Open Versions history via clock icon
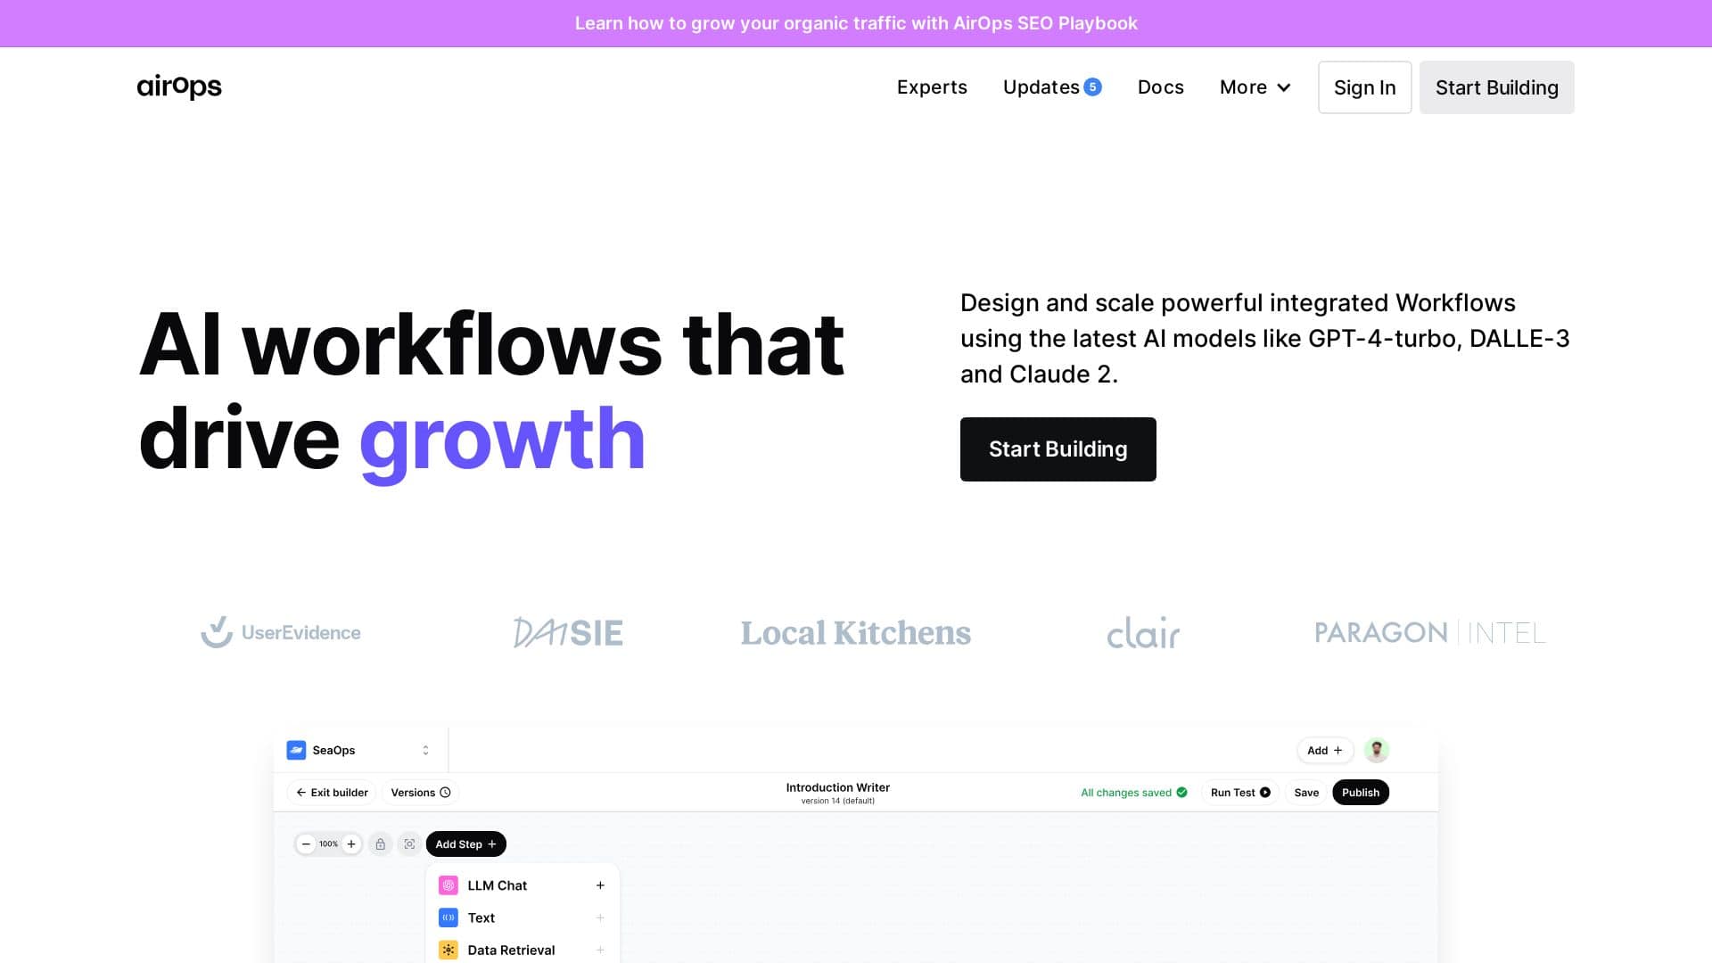1712x963 pixels. tap(445, 792)
